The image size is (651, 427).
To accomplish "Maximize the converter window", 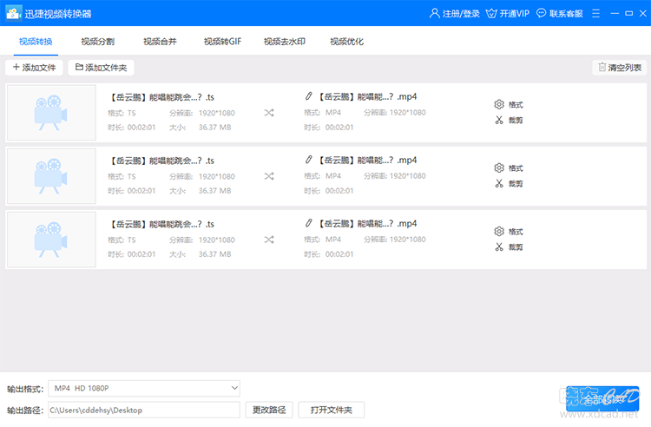I will [x=629, y=13].
